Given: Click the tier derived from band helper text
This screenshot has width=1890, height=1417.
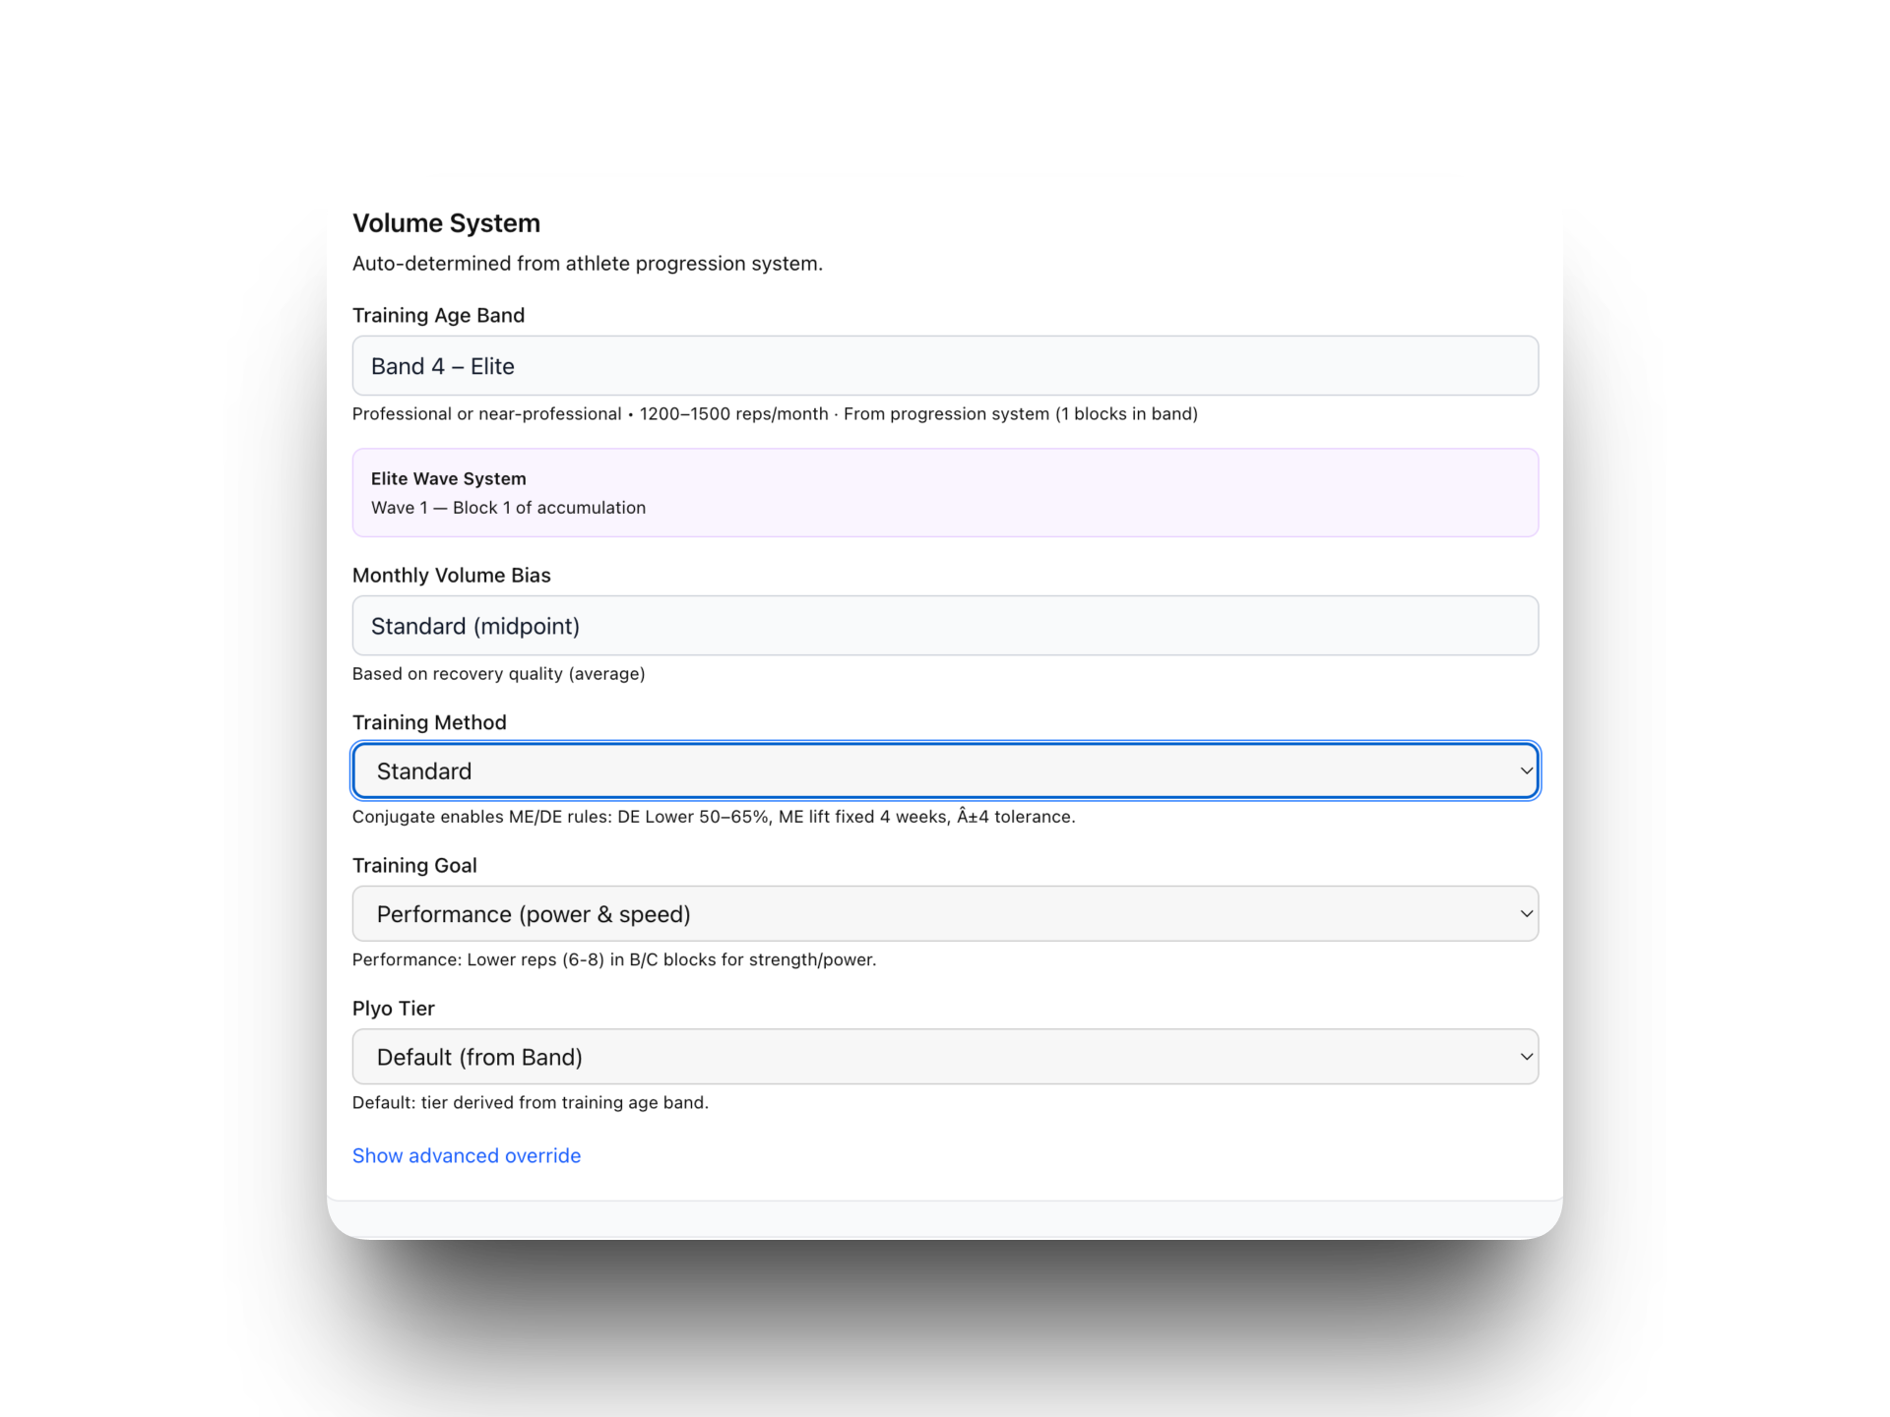Looking at the screenshot, I should coord(530,1102).
